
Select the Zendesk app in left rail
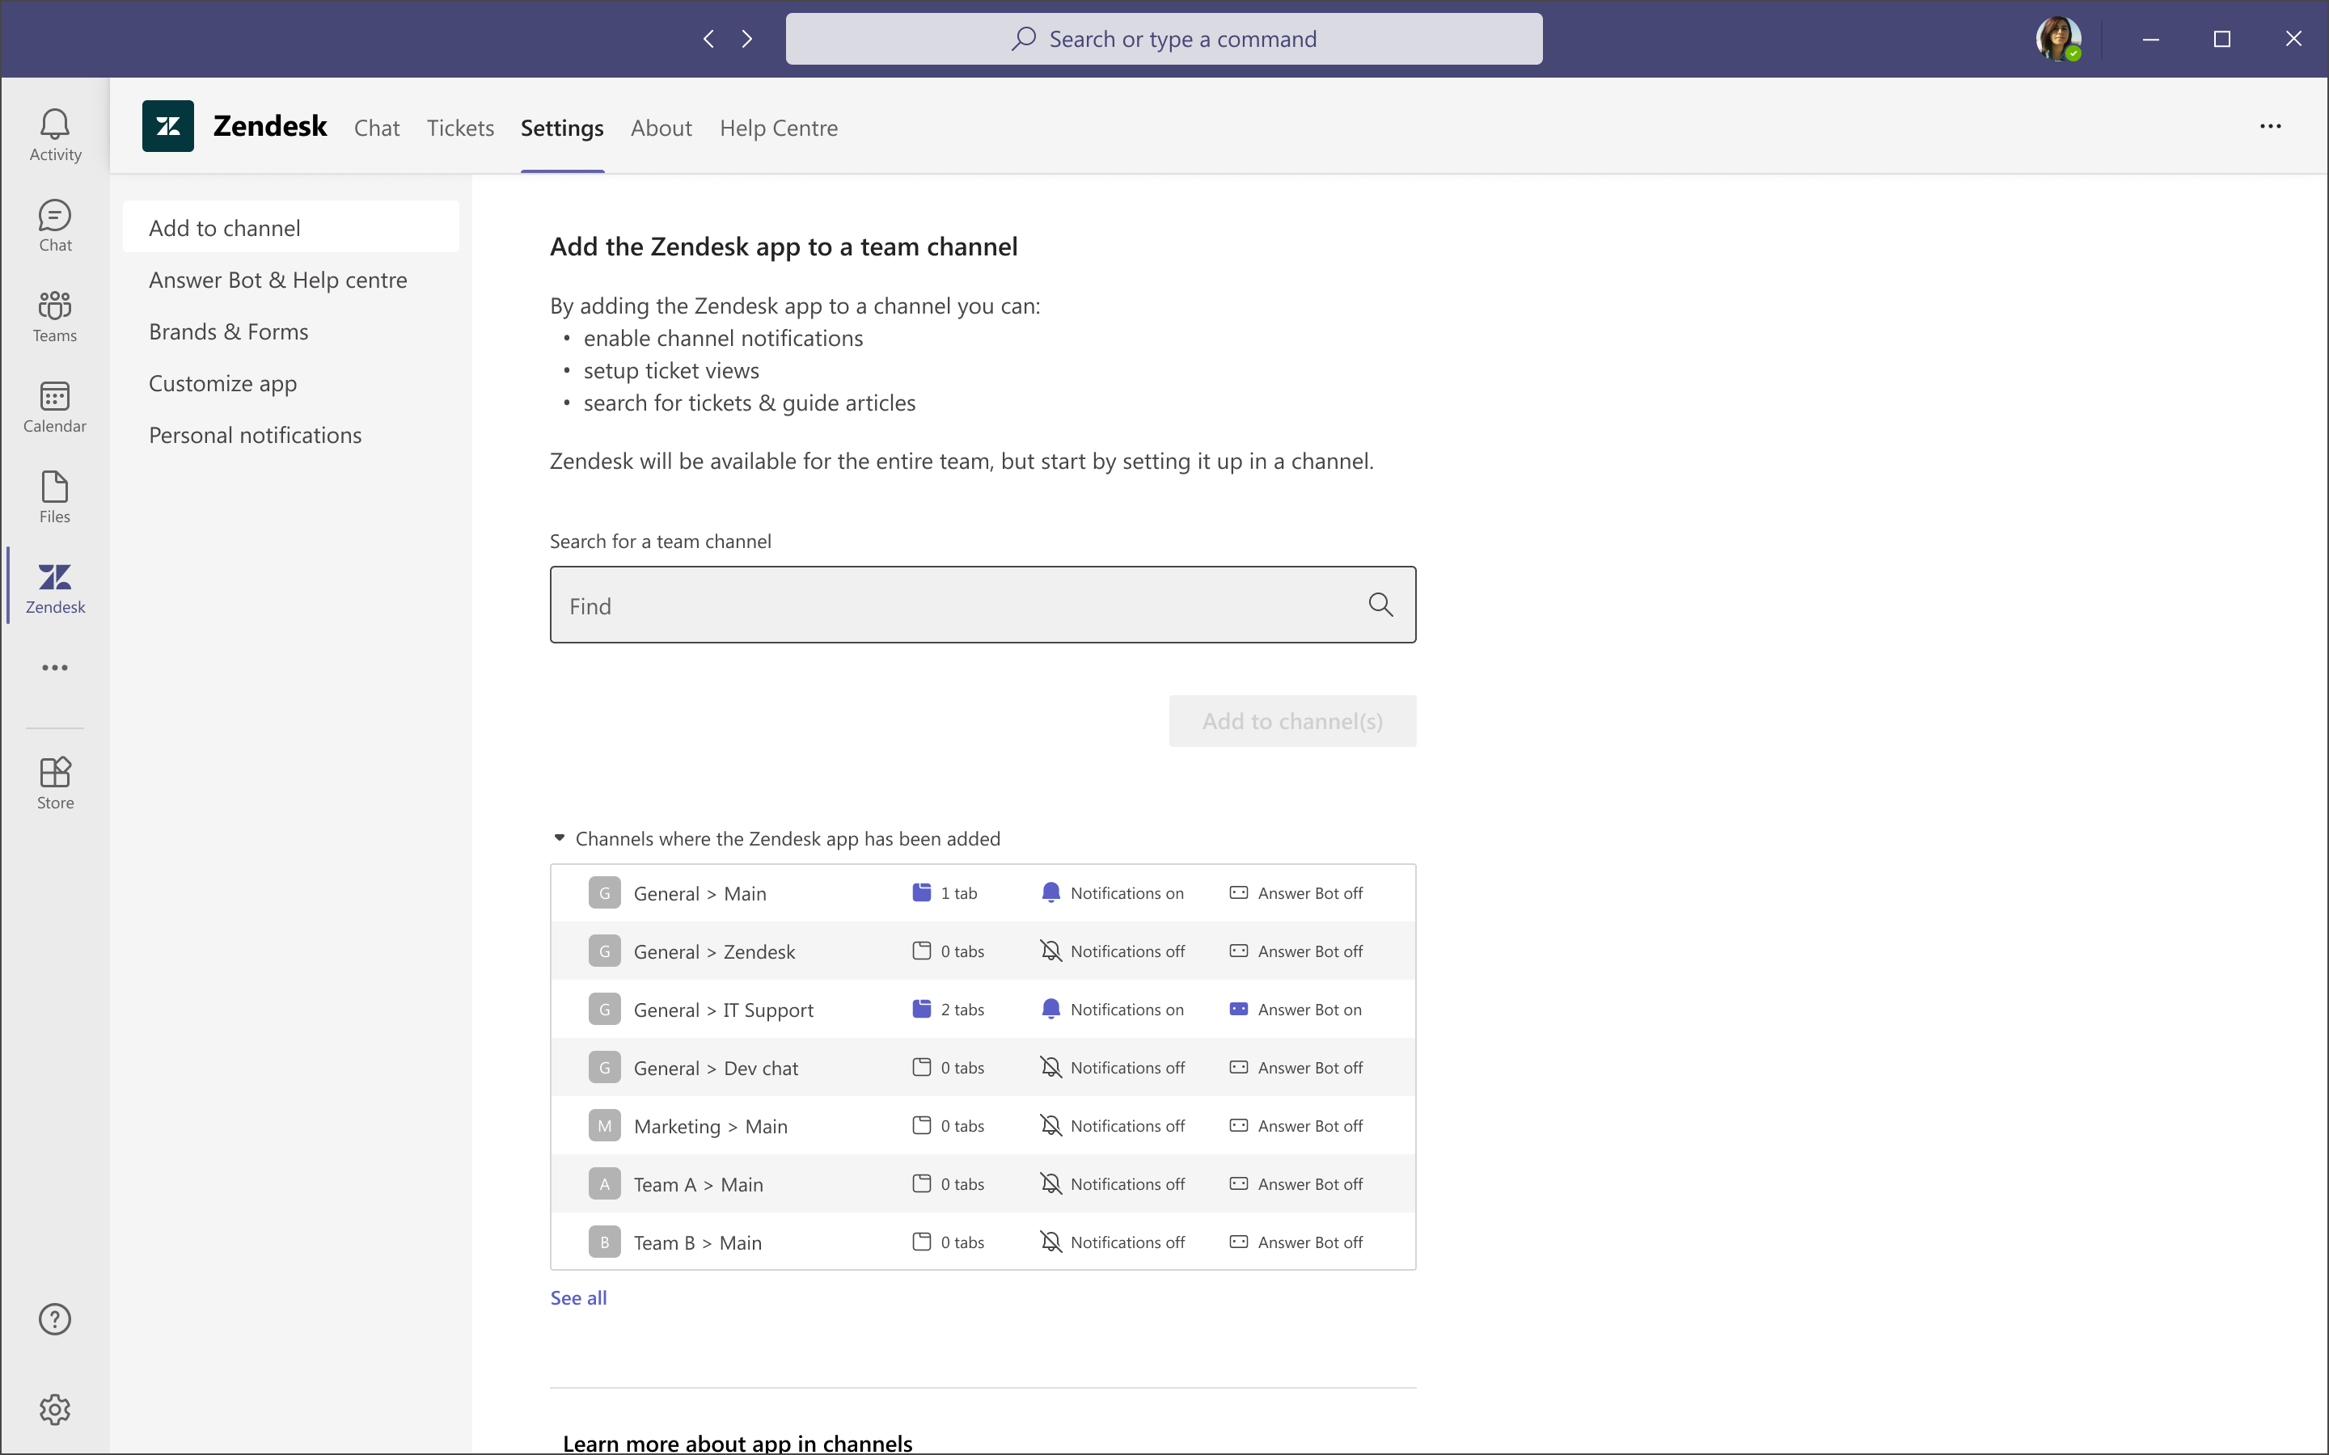coord(55,587)
